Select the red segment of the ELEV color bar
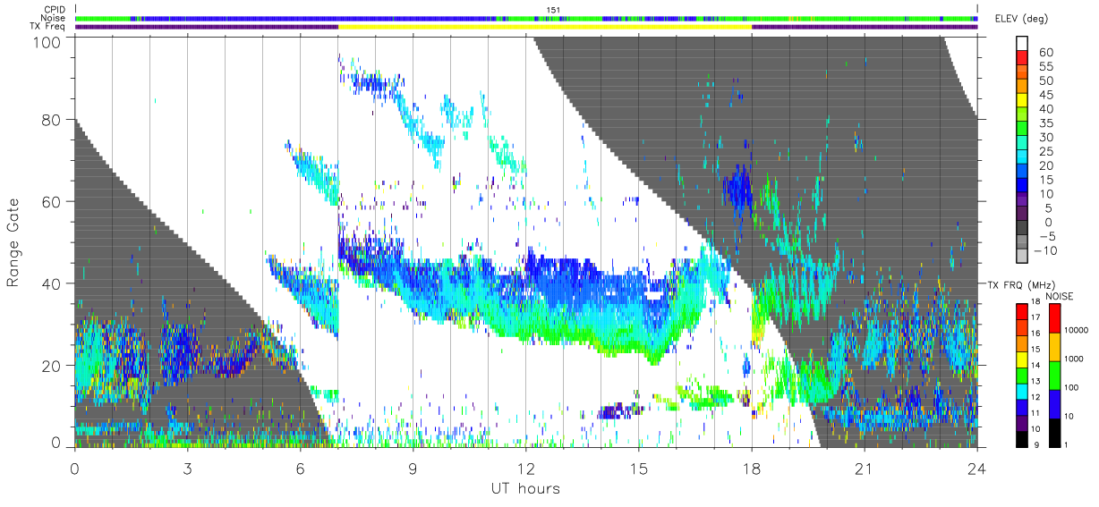The image size is (1099, 507). (x=1022, y=57)
